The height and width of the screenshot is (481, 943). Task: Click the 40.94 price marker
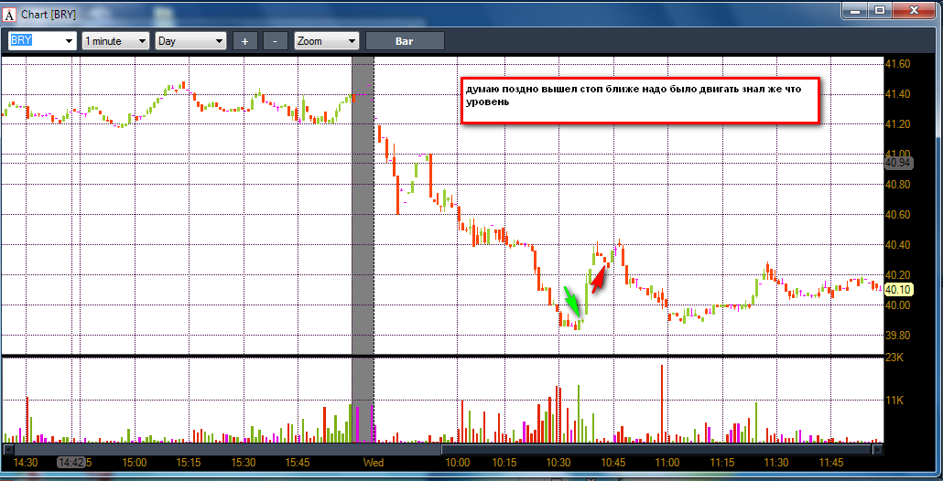[898, 163]
